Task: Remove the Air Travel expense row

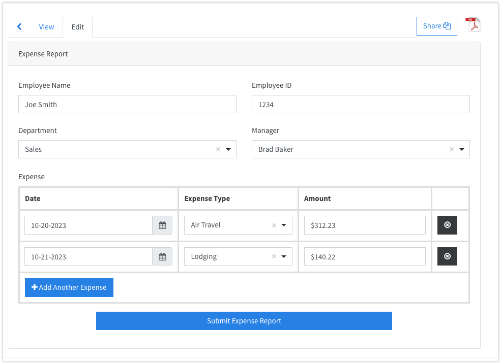Action: coord(447,225)
